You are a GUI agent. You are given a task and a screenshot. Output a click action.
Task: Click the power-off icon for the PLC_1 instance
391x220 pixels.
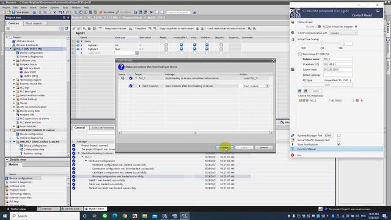(x=357, y=100)
